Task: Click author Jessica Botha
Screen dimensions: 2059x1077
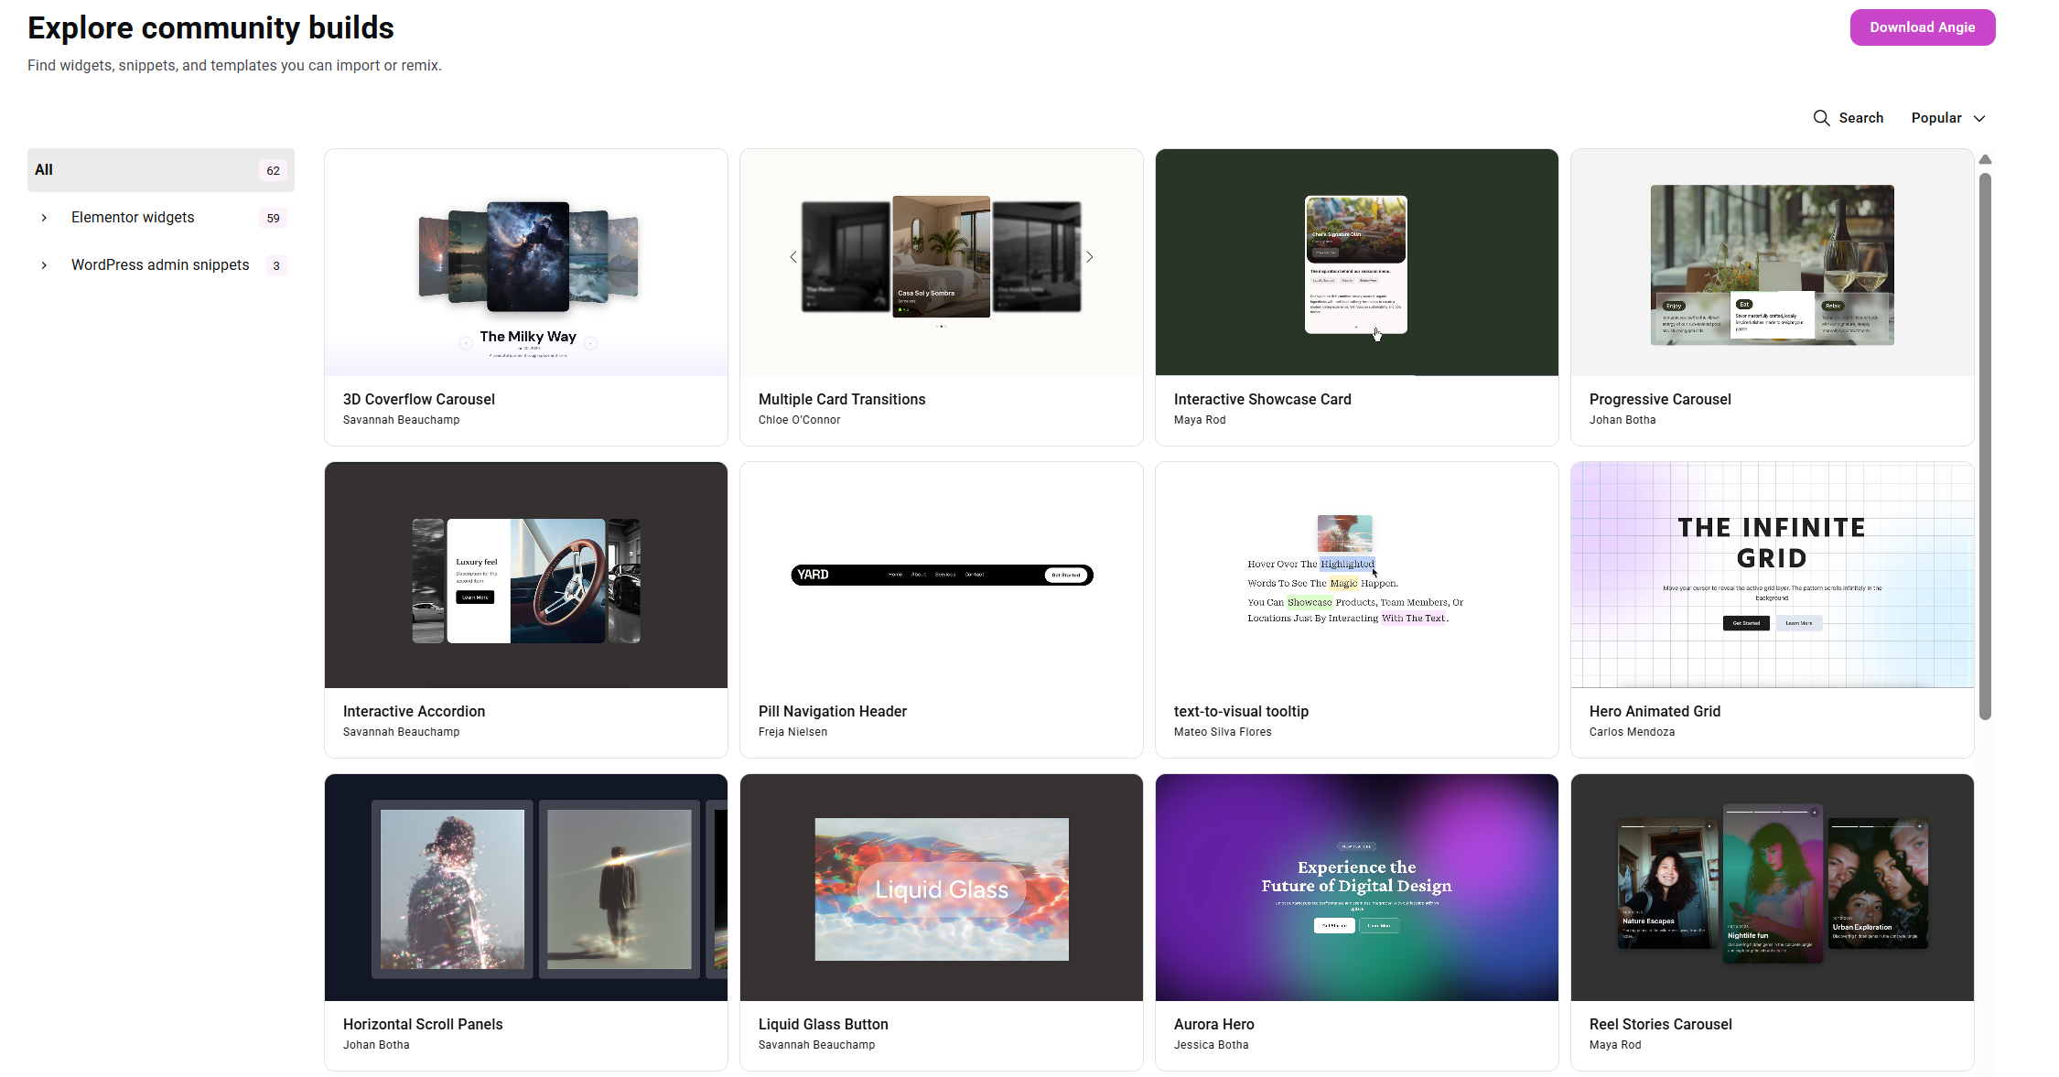Action: click(1212, 1045)
